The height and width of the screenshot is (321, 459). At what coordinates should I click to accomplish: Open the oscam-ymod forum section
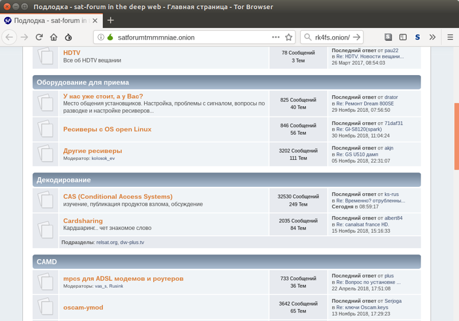click(x=83, y=307)
